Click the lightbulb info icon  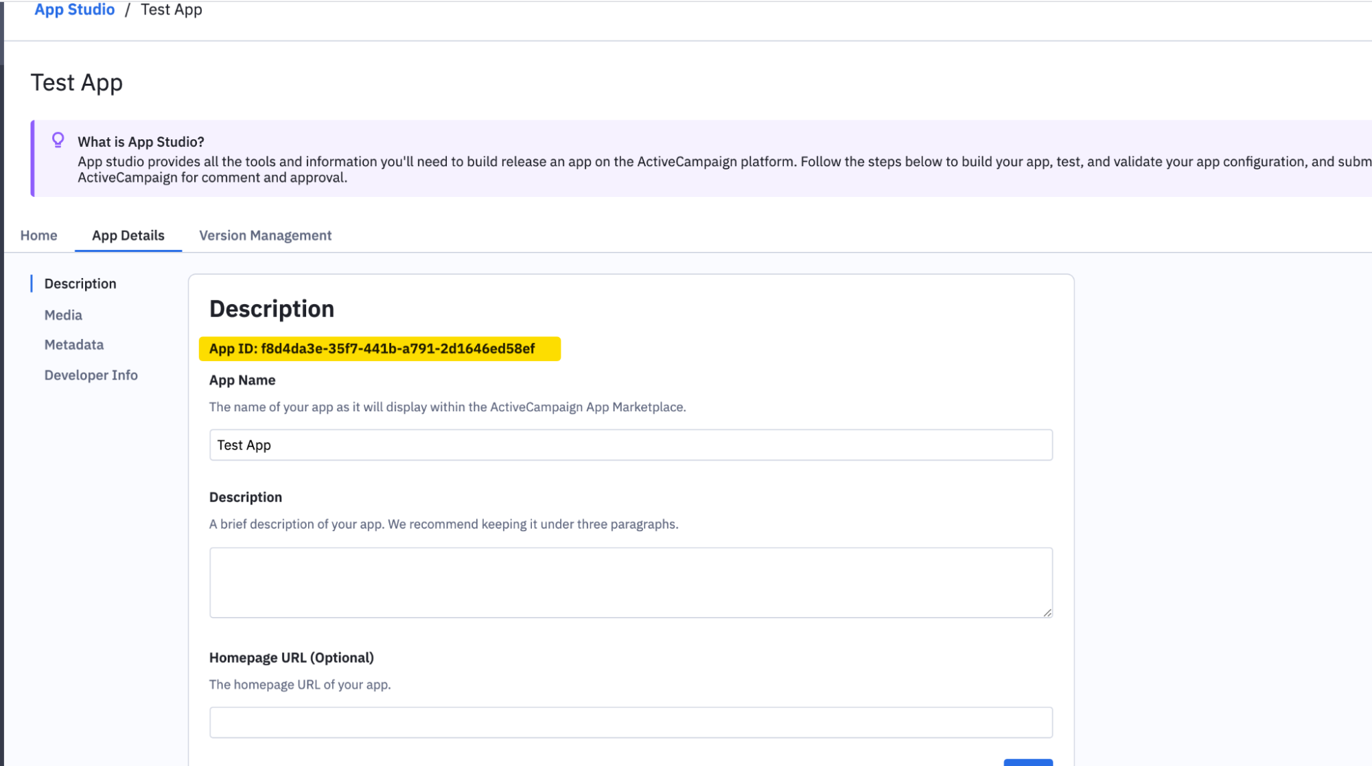58,140
